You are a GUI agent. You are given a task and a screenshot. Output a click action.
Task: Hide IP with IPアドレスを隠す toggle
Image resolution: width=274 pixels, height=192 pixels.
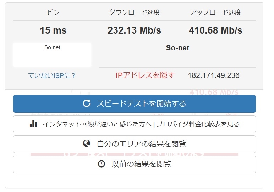point(145,75)
